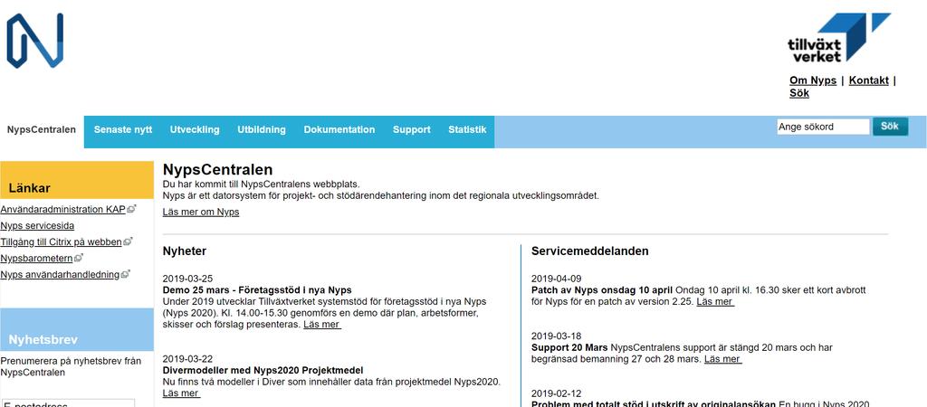This screenshot has height=407, width=927.
Task: Open Tillgång till Citrix på webben
Action: (x=61, y=241)
